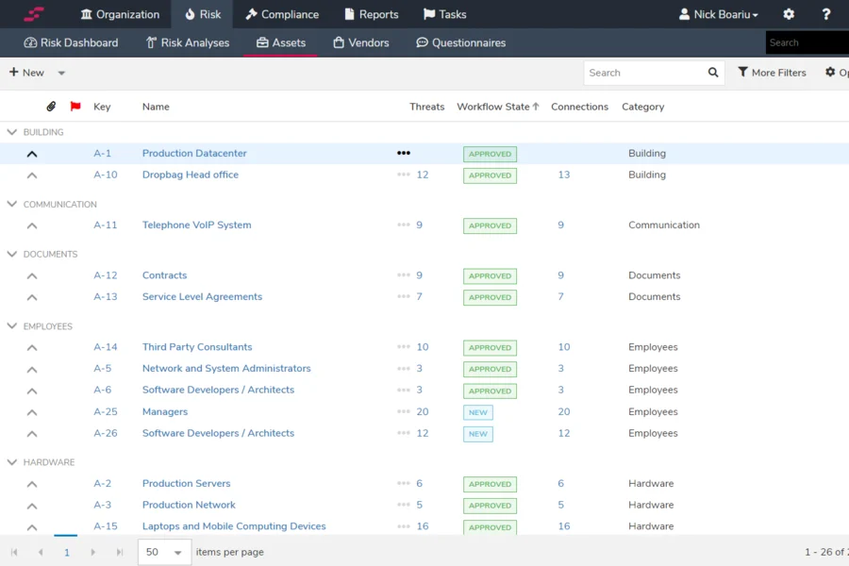Click the paperclip attachments column icon
The image size is (849, 566).
tap(51, 107)
